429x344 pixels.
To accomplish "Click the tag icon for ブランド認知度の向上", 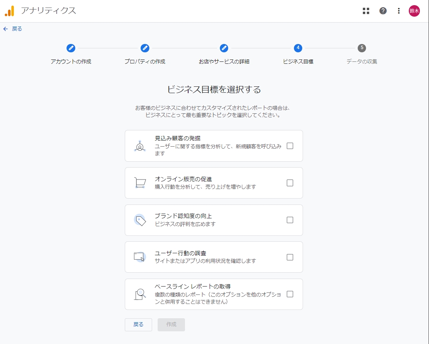I will pos(140,220).
